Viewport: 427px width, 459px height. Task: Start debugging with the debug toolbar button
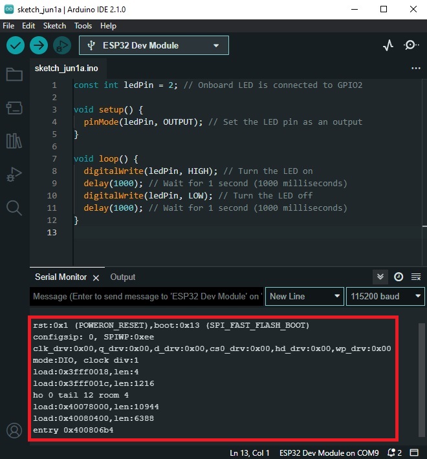pos(62,45)
